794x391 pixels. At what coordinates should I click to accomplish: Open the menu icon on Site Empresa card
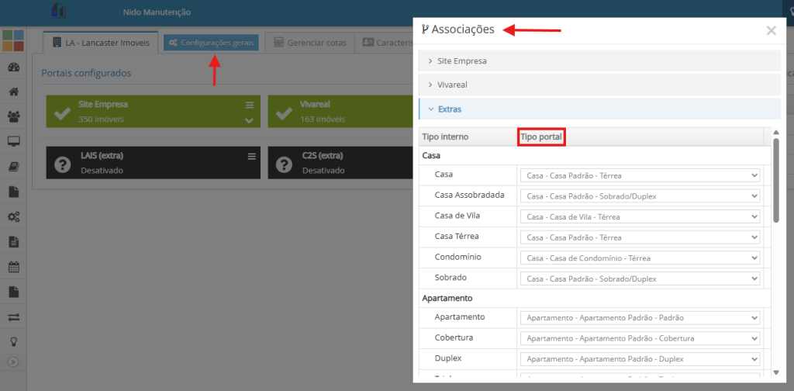click(x=250, y=105)
